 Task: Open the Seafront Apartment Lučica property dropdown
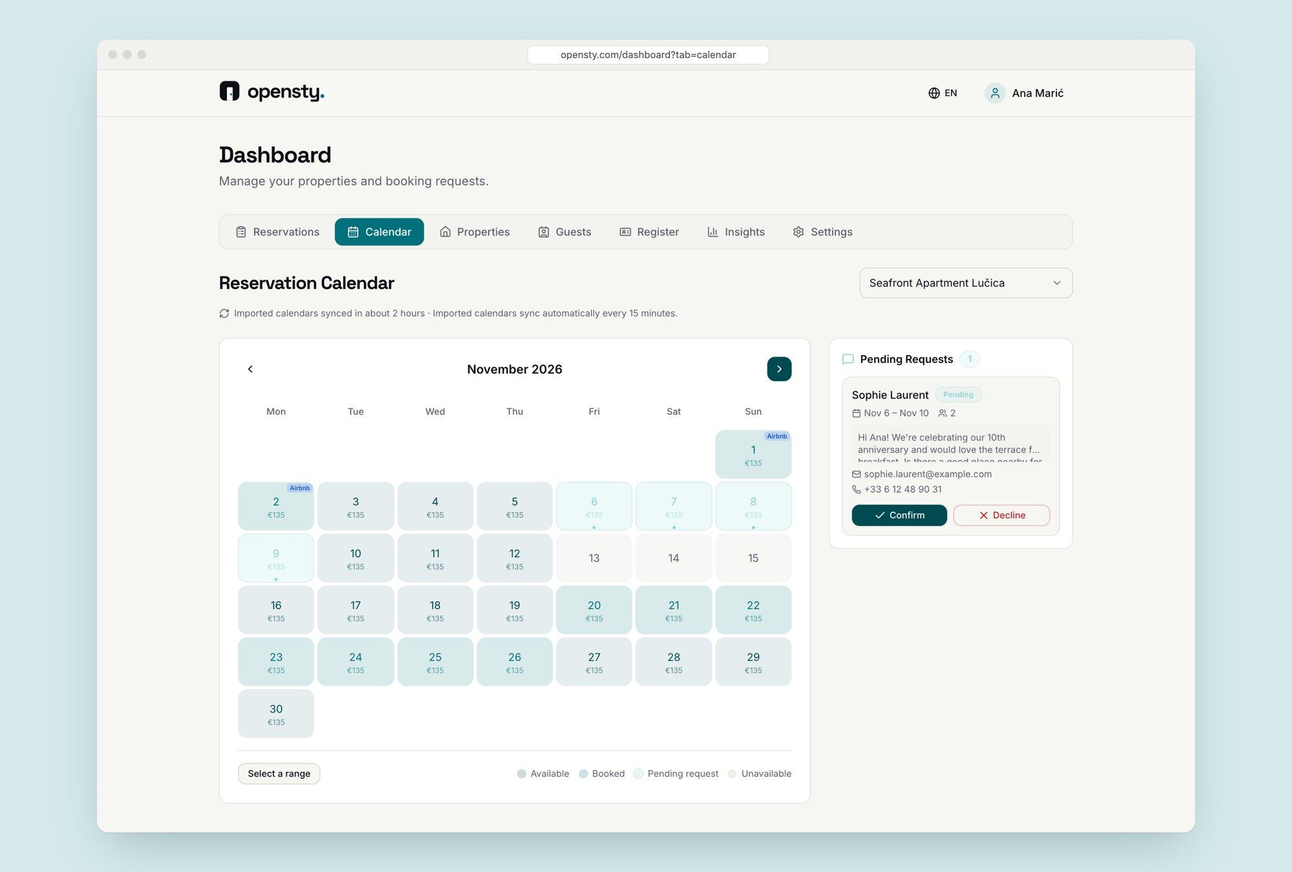coord(966,283)
